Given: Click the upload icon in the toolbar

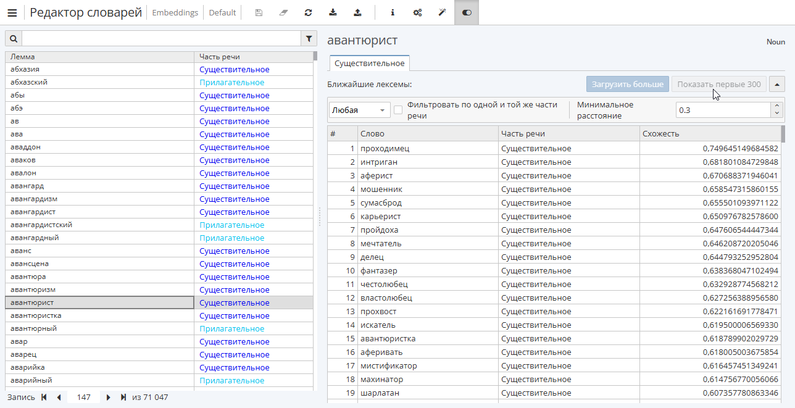Looking at the screenshot, I should [x=358, y=12].
